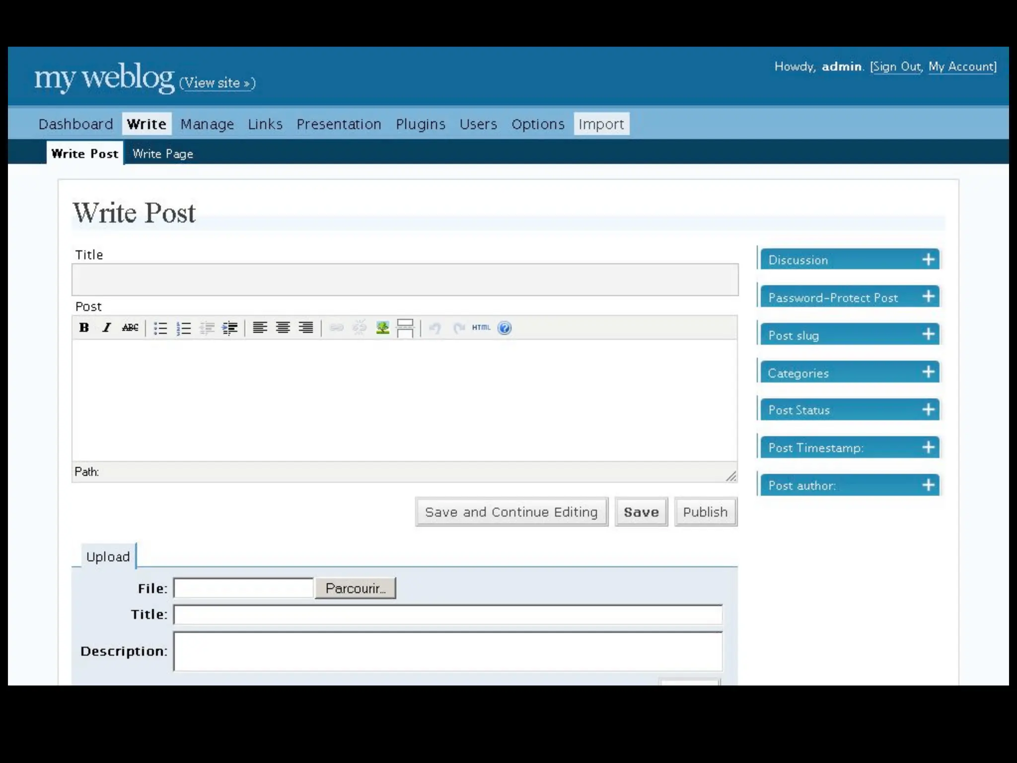1017x763 pixels.
Task: Toggle bold formatting in post editor
Action: point(84,327)
